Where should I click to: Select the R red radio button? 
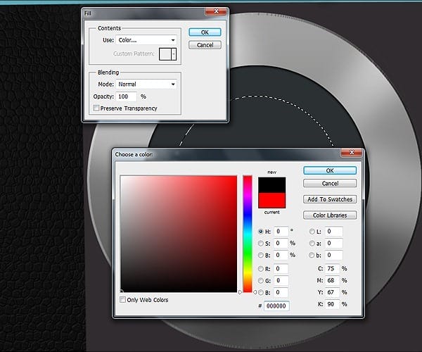pyautogui.click(x=260, y=268)
